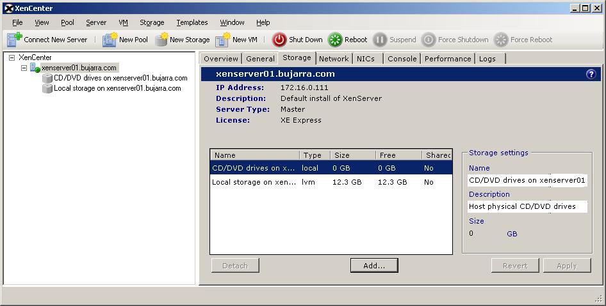Click the Revert button
The width and height of the screenshot is (606, 306).
coord(515,266)
